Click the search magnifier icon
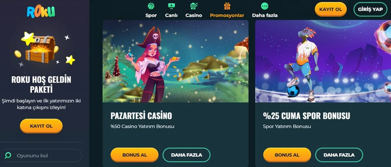Screen dimensions: 391x167 pos(8,156)
